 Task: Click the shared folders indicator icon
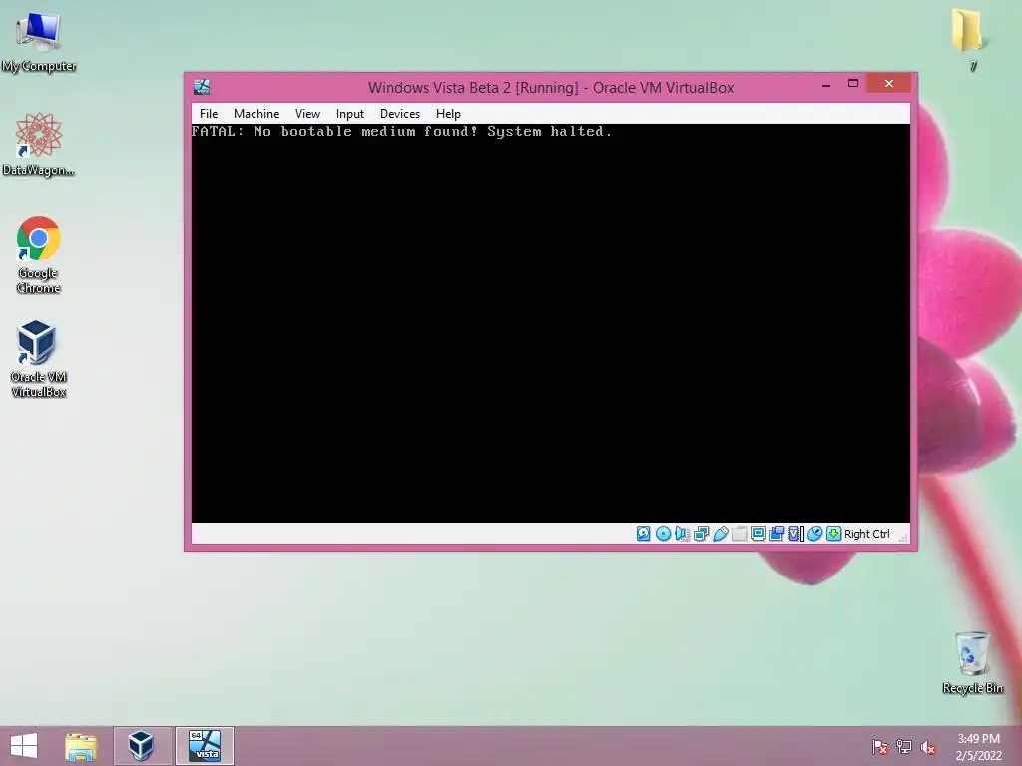click(740, 534)
